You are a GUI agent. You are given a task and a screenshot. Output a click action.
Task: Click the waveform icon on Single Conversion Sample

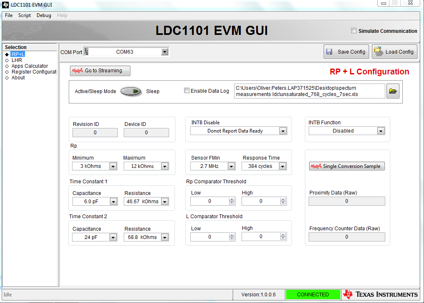tap(316, 166)
